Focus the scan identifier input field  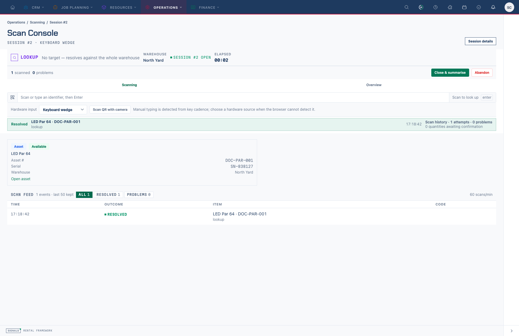pos(233,97)
